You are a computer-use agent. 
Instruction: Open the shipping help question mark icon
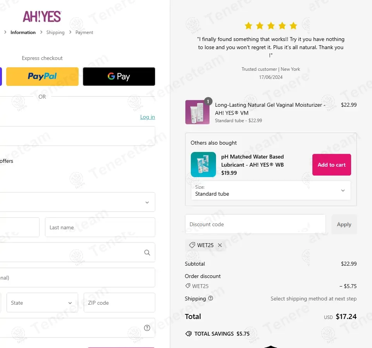coord(211,298)
